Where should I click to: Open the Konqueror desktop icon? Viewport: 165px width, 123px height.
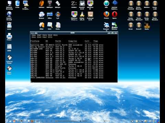click(106, 27)
